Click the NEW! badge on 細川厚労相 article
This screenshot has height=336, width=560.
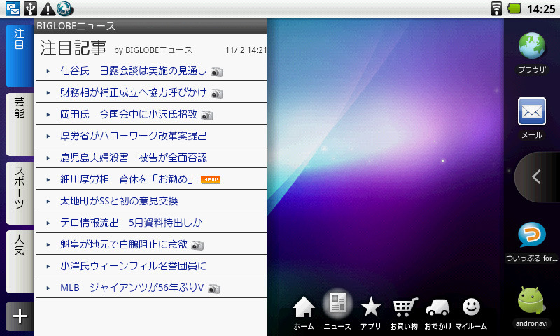coord(211,180)
